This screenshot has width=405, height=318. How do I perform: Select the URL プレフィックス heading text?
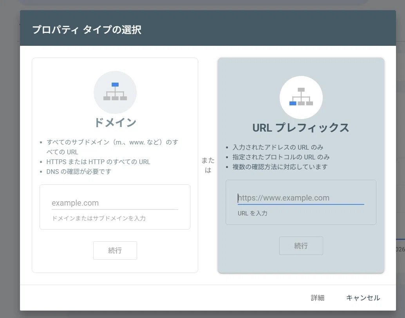[301, 128]
